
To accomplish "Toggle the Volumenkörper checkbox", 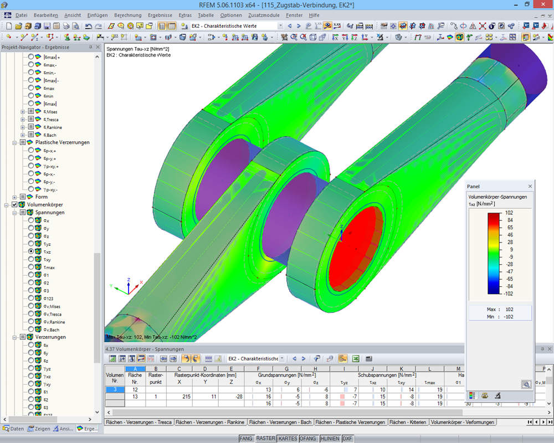I will point(14,204).
